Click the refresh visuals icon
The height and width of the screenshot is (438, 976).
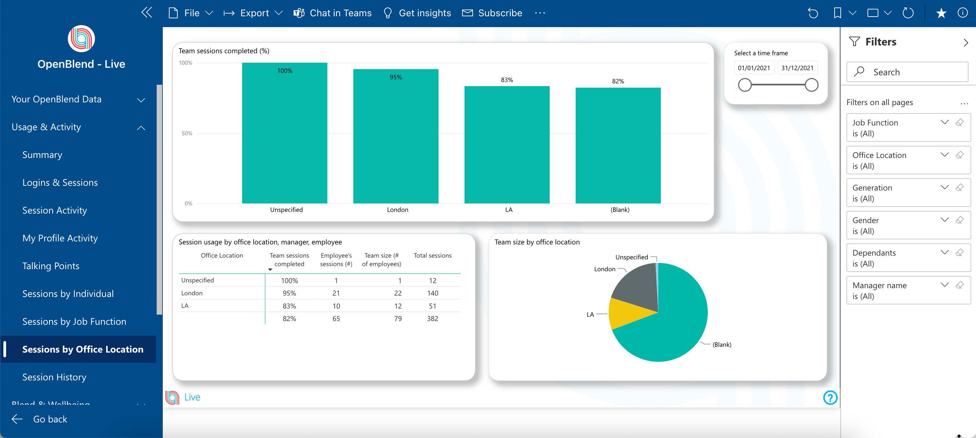(x=908, y=13)
